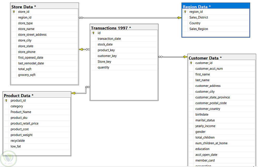258x167 pixels.
Task: Select the gender column
Action: click(222, 132)
